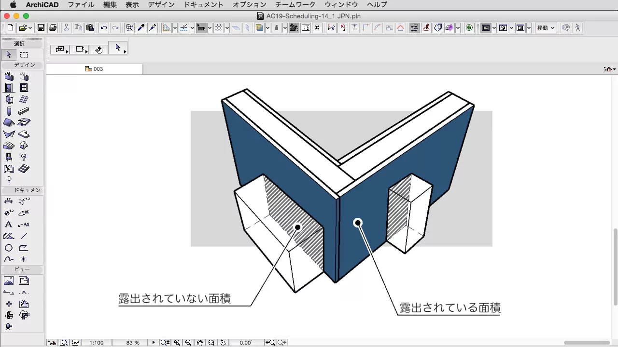Toggle the Guide Lines button
The image size is (618, 347).
167,28
